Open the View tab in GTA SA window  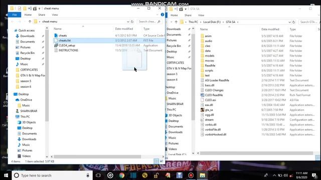(x=201, y=15)
